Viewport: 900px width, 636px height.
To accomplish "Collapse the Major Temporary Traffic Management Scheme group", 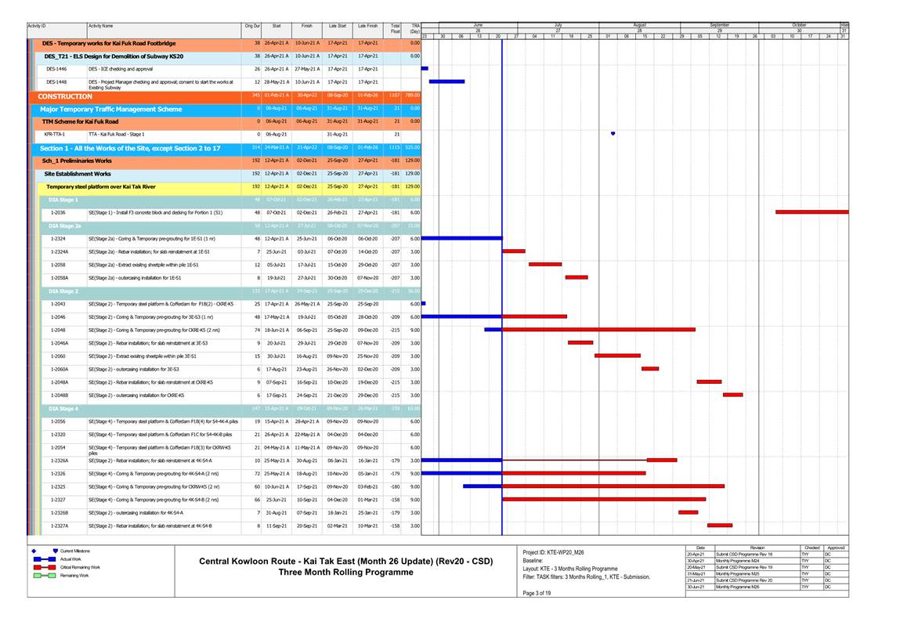I will point(110,110).
